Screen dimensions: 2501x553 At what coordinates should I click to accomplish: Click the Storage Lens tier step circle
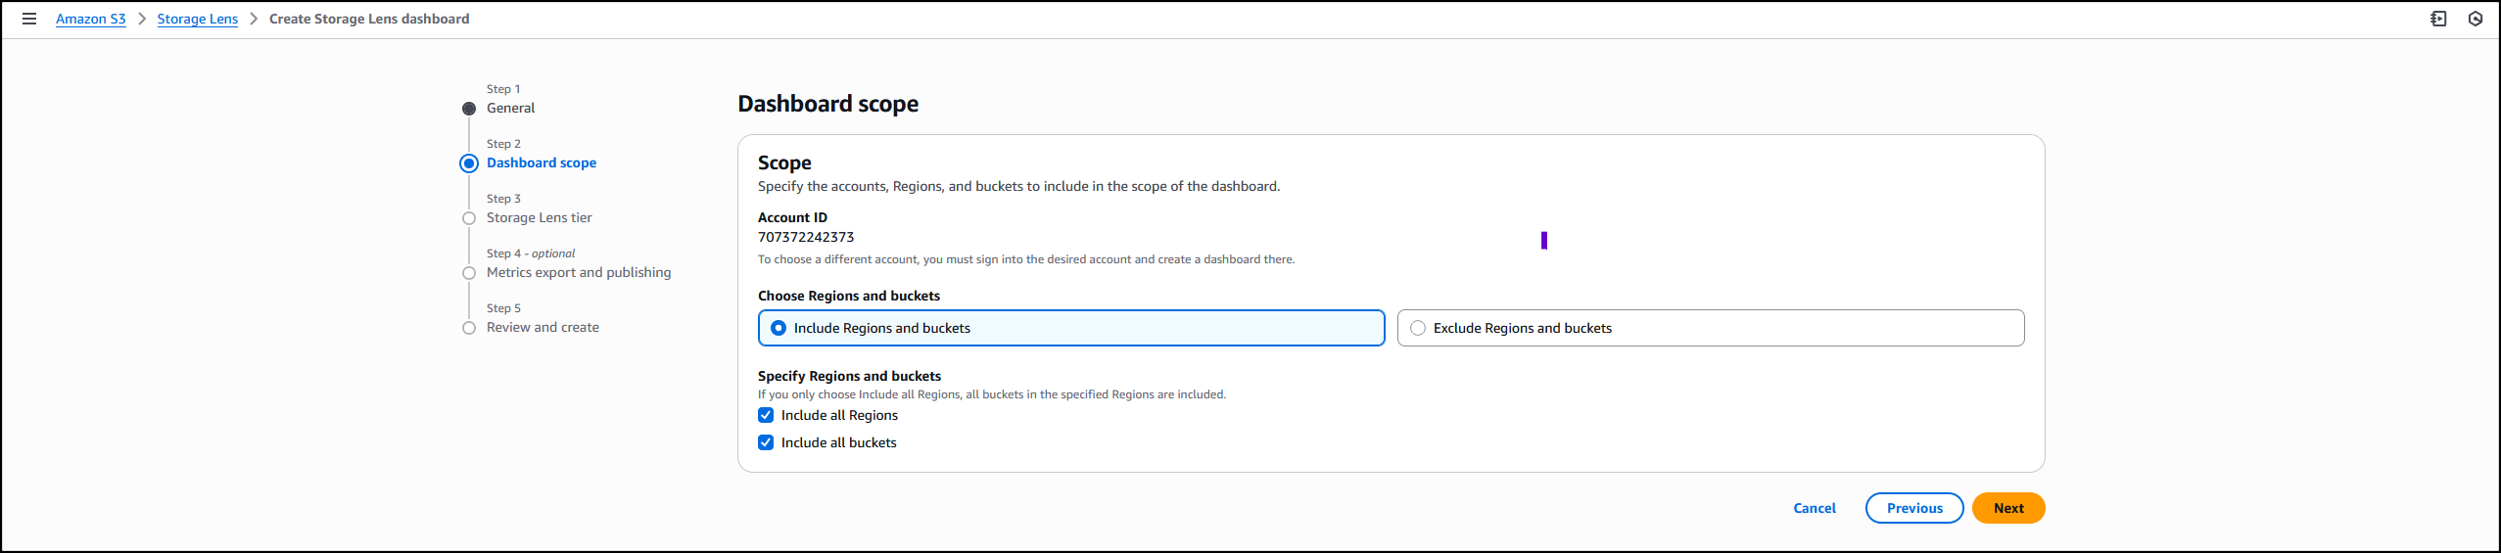point(469,218)
